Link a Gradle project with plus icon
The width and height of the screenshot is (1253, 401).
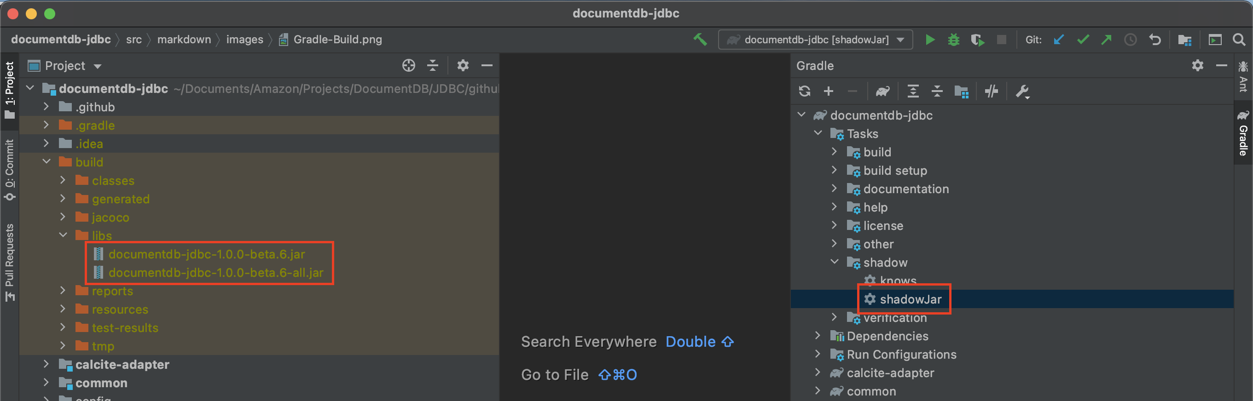[x=829, y=91]
